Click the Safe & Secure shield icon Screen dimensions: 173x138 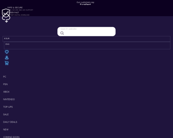[6, 12]
